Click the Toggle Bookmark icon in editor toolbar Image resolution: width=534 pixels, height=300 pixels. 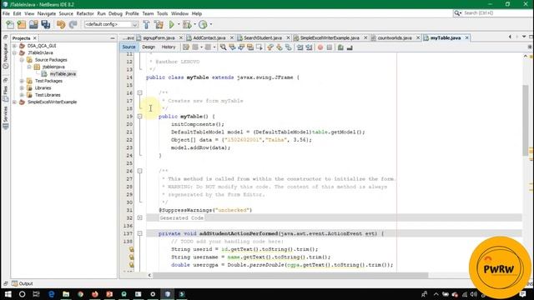tap(289, 47)
